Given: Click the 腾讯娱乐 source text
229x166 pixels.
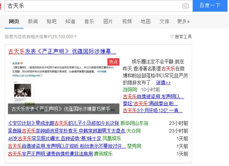Looking at the screenshot, I should 103,154.
